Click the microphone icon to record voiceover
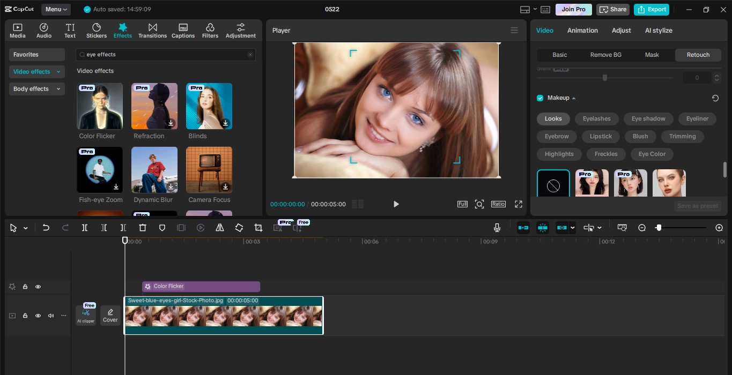732x375 pixels. tap(497, 227)
